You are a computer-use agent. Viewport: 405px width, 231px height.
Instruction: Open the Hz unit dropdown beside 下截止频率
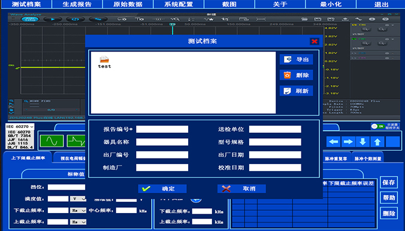click(78, 210)
